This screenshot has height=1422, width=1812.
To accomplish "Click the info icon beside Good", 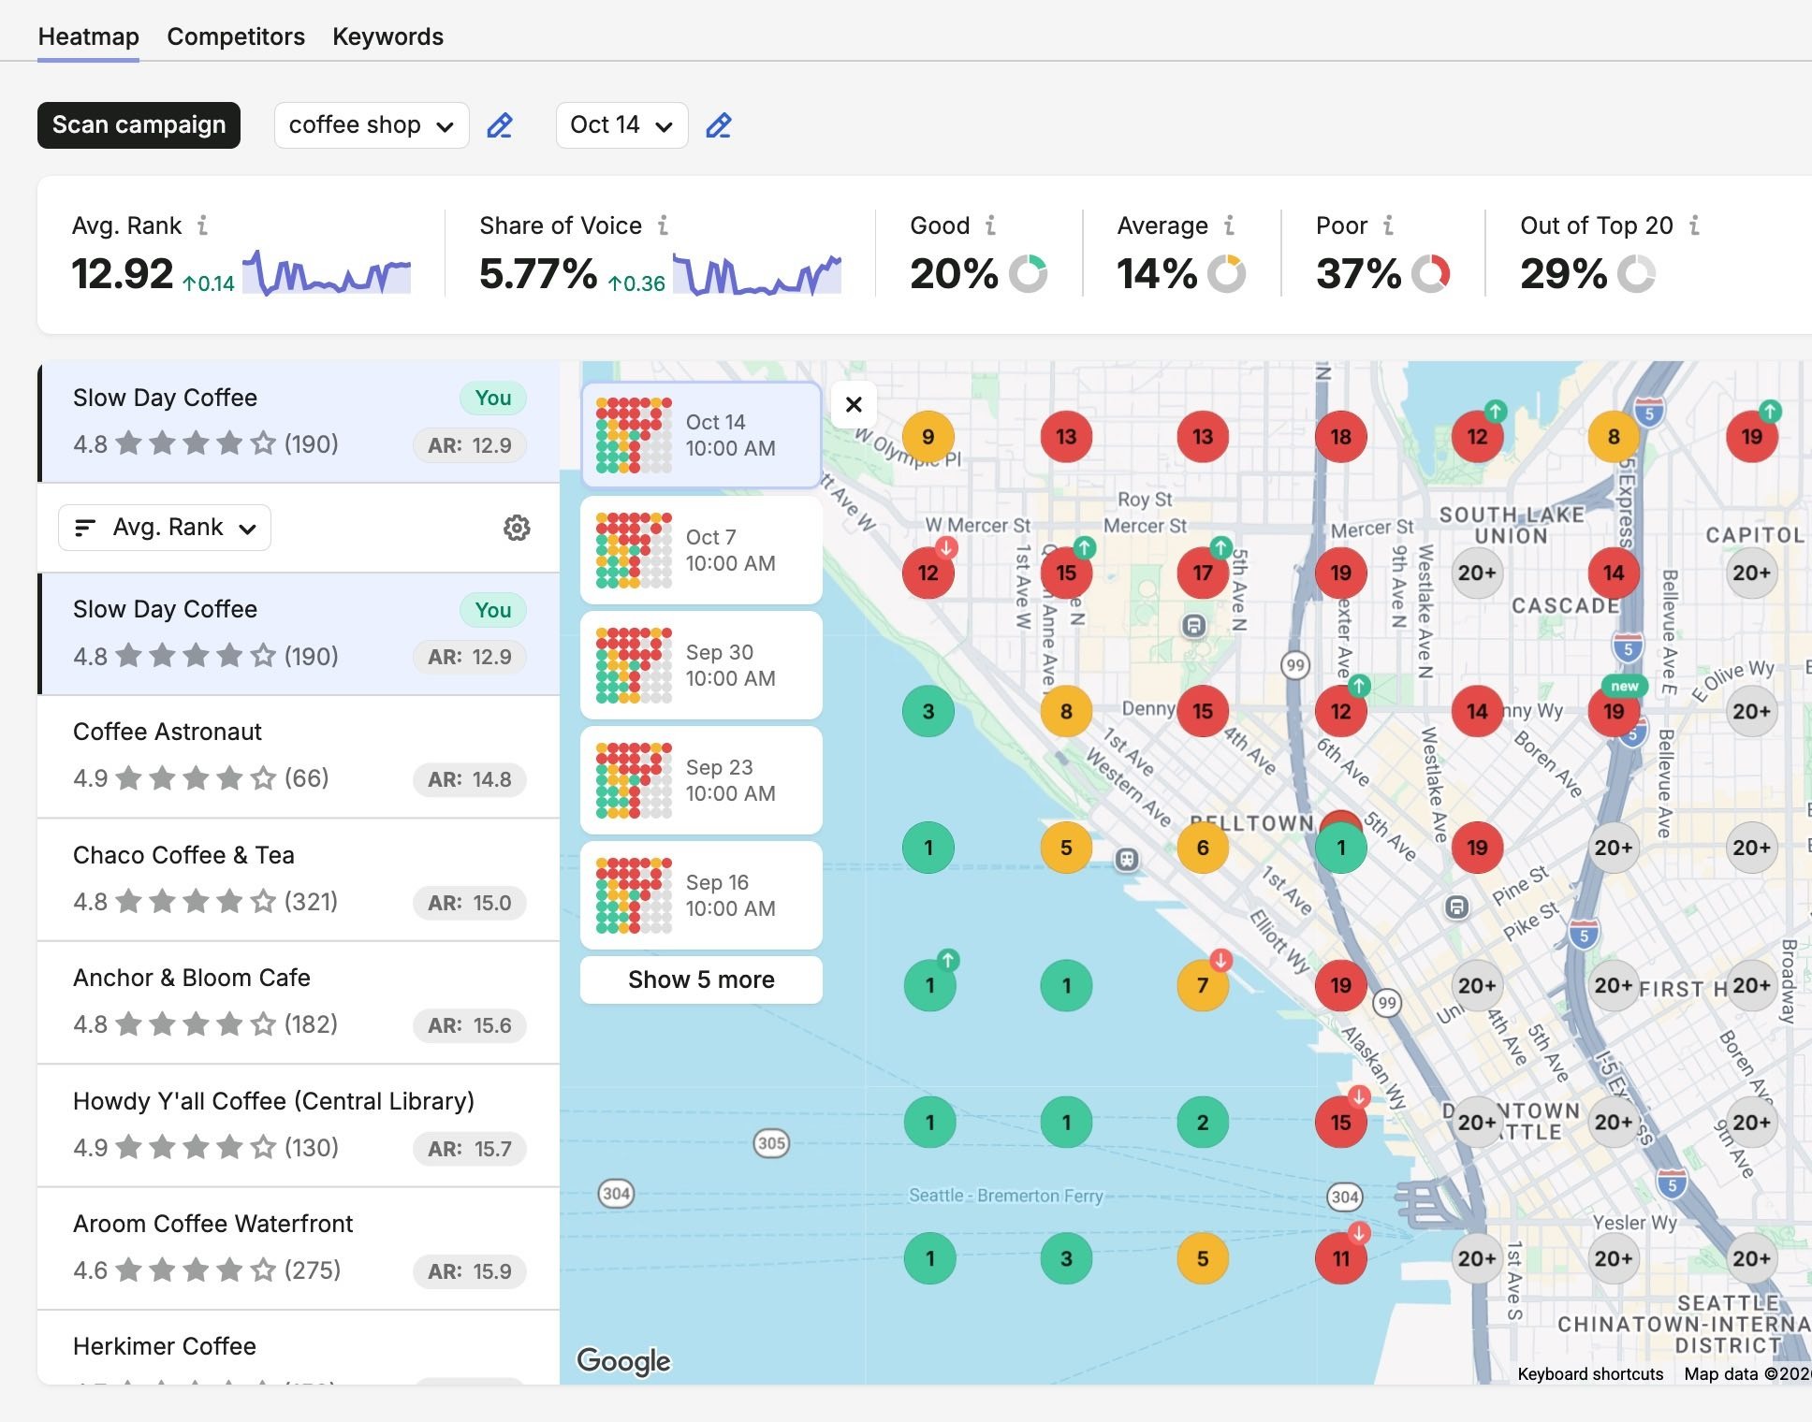I will [990, 225].
